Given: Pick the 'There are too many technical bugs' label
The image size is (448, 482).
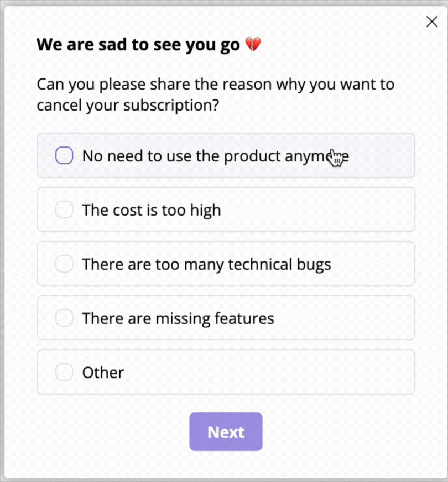Looking at the screenshot, I should (x=206, y=264).
